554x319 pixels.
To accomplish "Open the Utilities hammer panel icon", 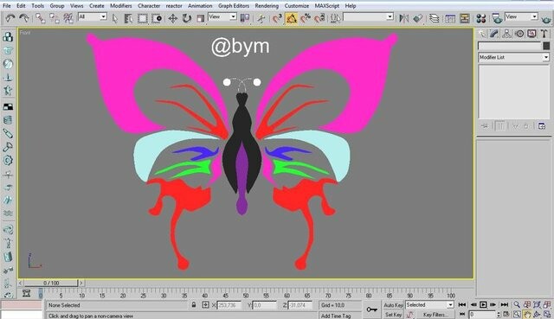I will pos(544,34).
